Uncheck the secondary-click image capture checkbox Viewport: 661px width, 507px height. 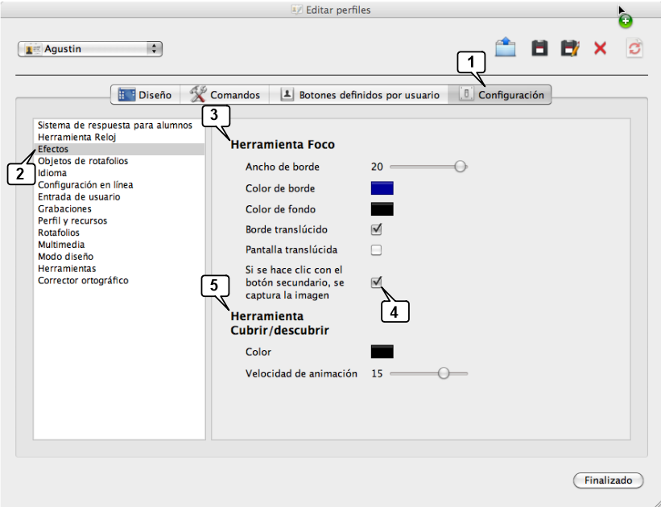[376, 282]
